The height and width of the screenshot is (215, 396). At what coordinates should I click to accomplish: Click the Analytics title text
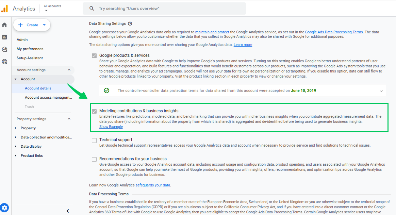click(x=24, y=9)
